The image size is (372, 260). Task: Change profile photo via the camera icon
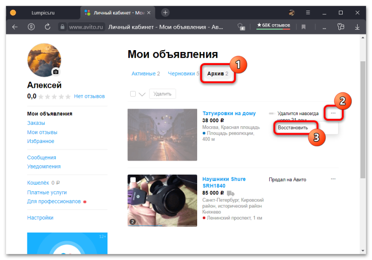(56, 72)
